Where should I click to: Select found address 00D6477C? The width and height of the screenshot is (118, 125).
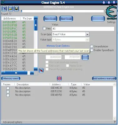(x=10, y=66)
